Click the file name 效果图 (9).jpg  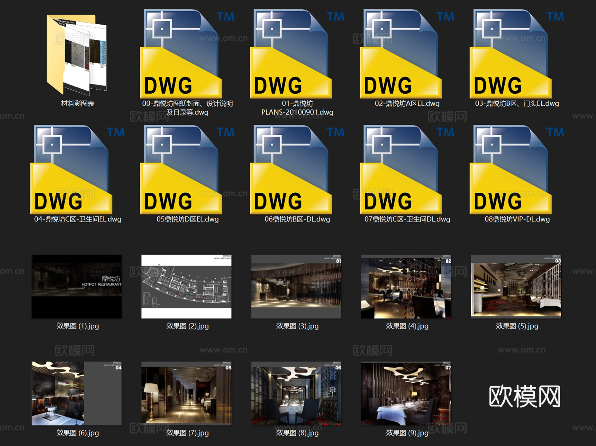(407, 433)
